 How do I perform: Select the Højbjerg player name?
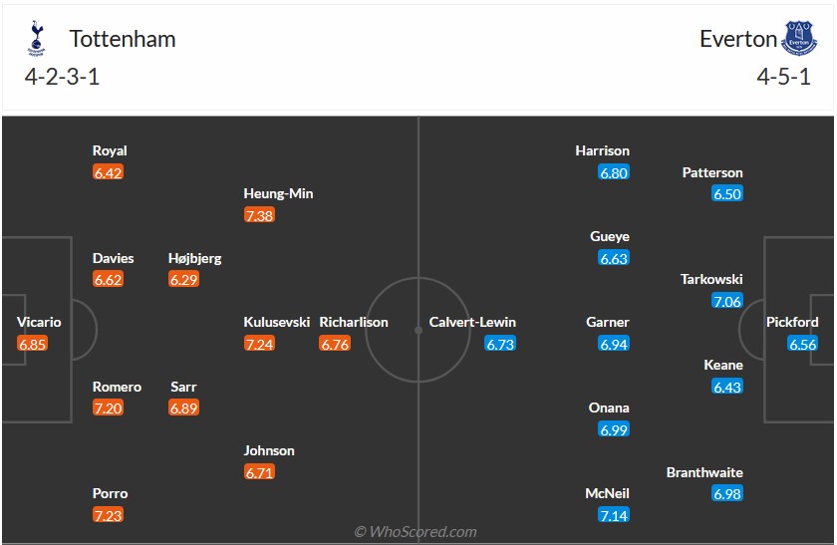click(x=195, y=258)
